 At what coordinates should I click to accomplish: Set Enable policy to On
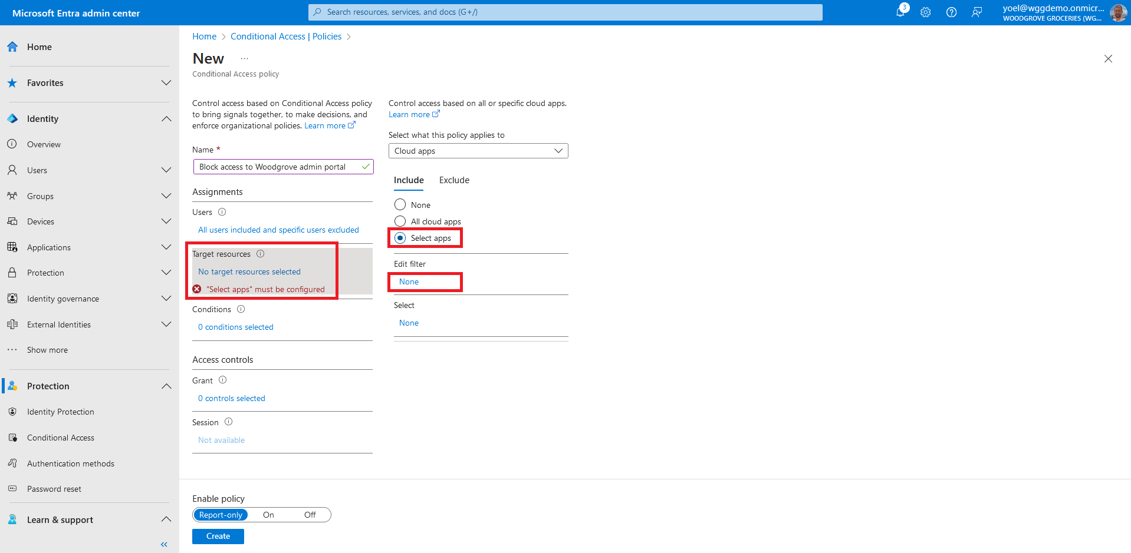268,515
